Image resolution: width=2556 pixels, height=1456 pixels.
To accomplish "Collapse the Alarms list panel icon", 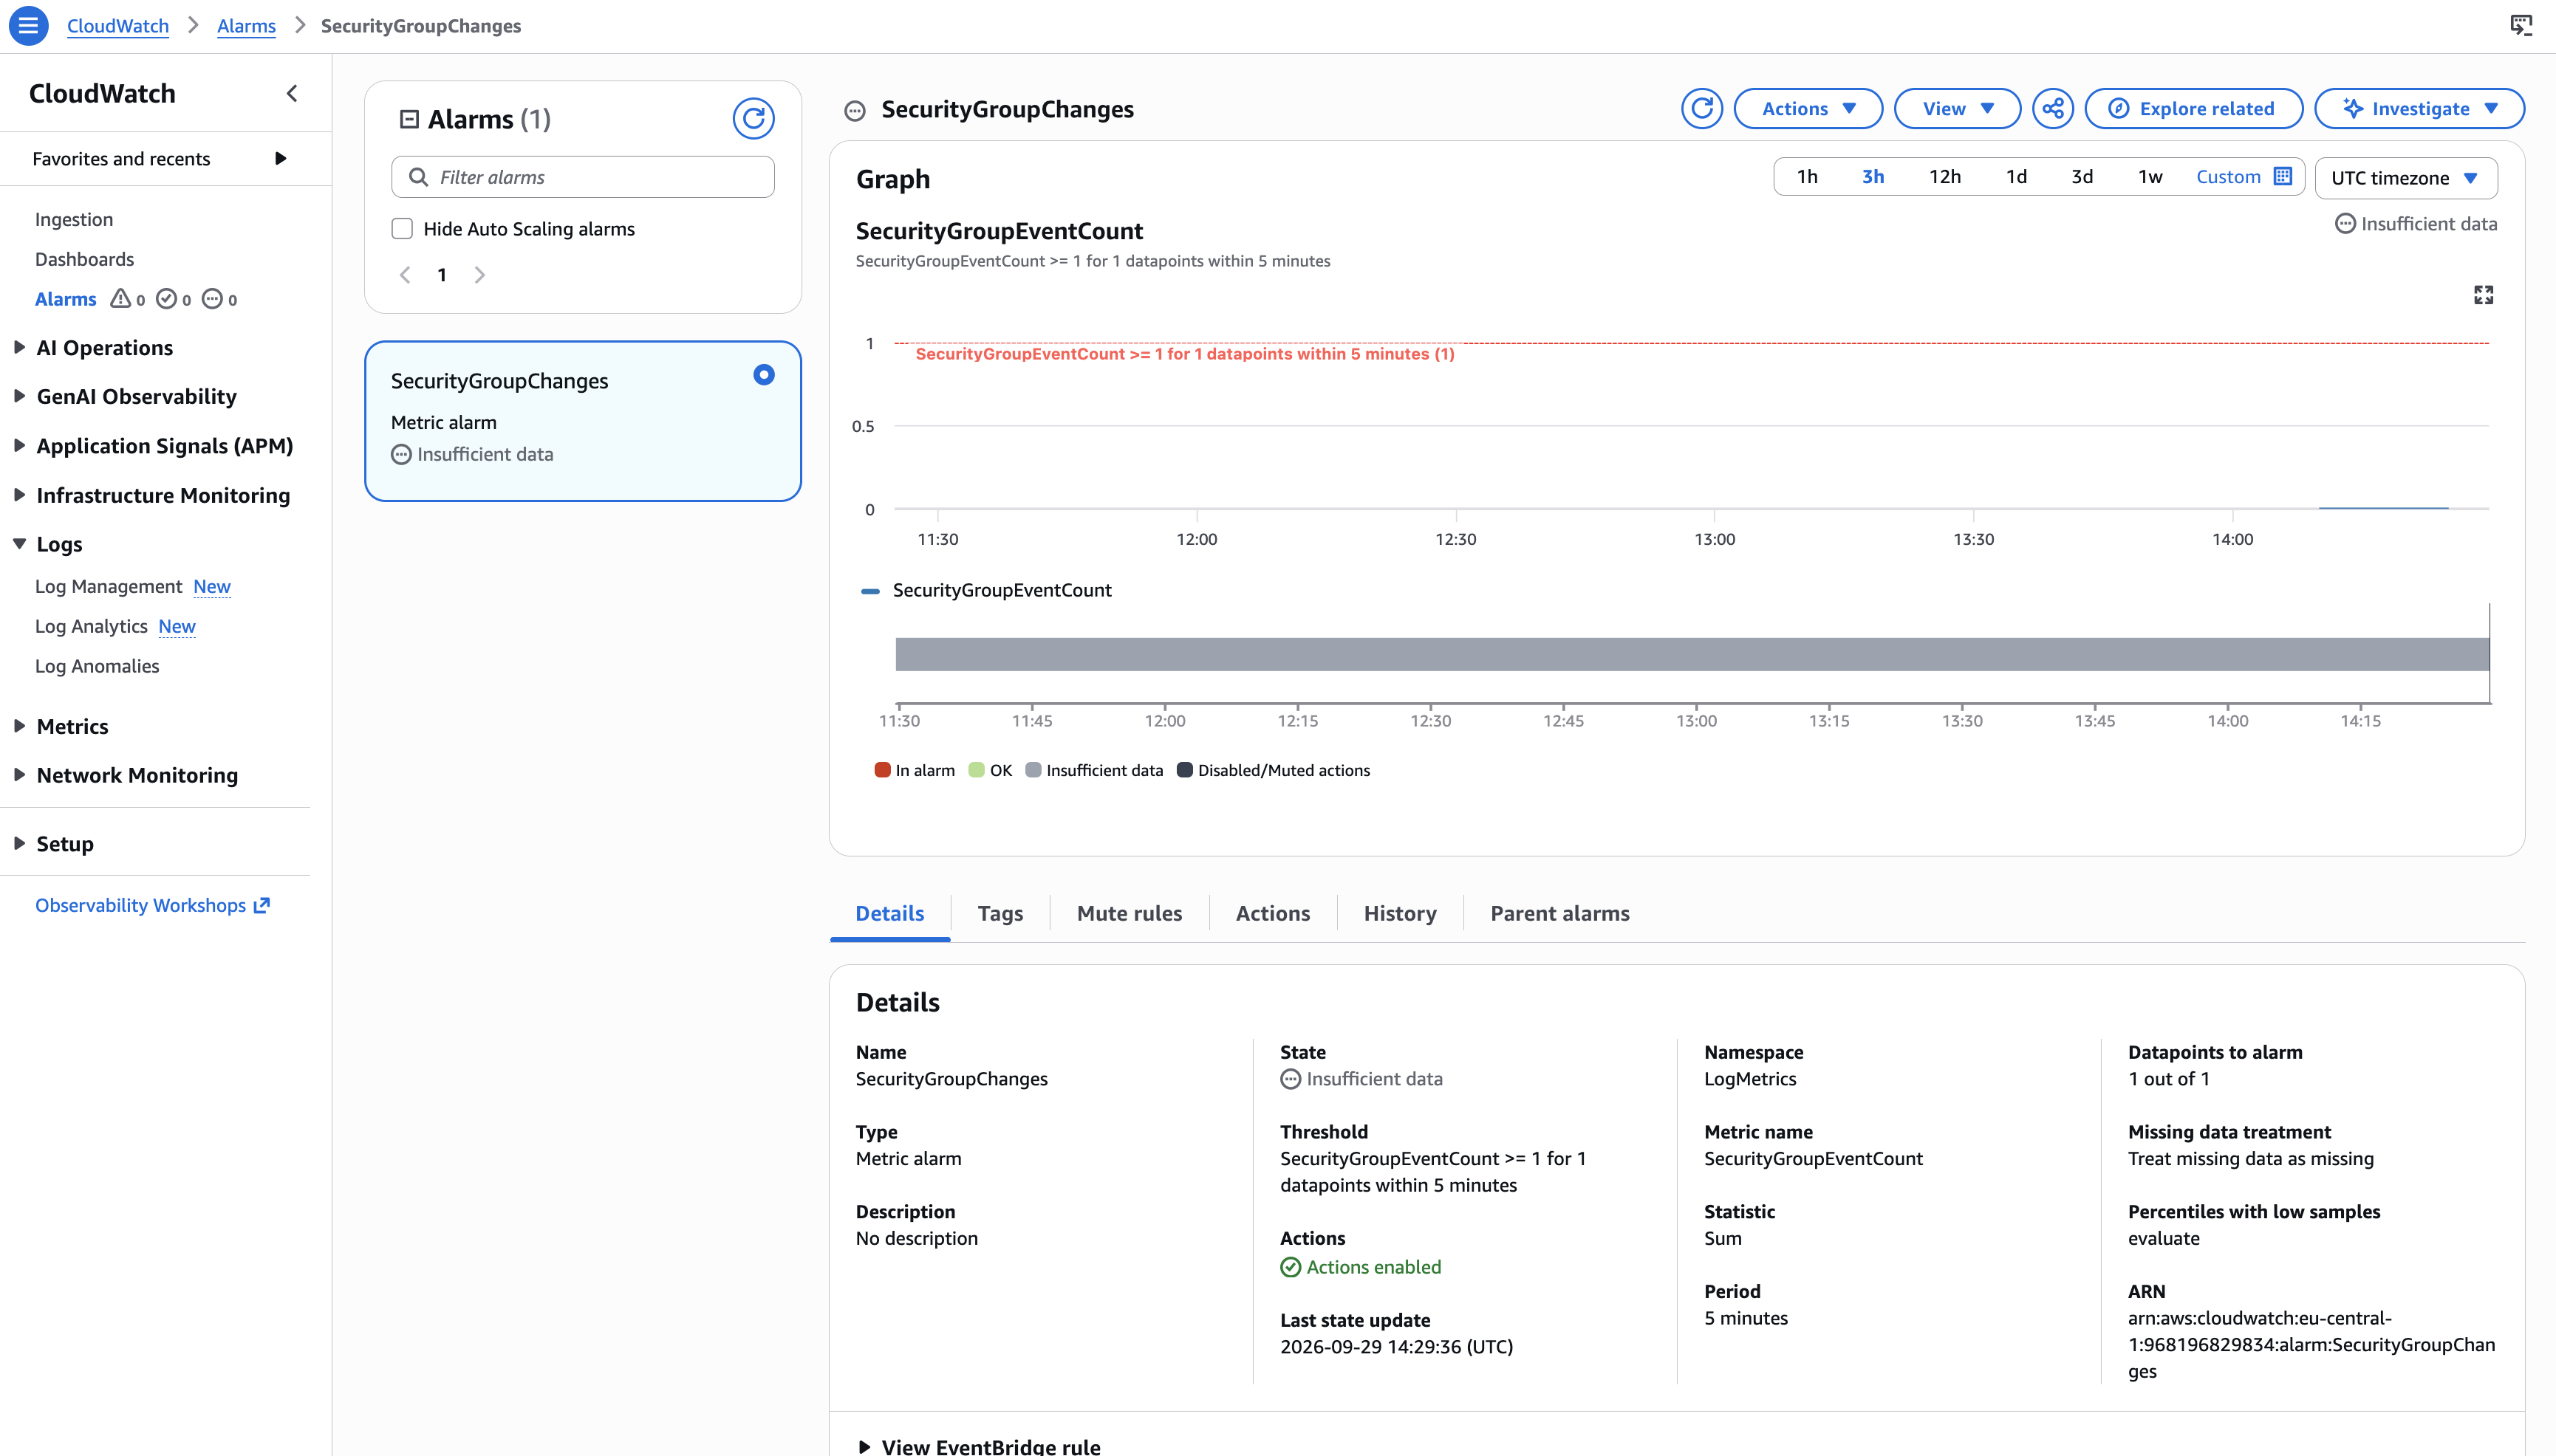I will 409,119.
